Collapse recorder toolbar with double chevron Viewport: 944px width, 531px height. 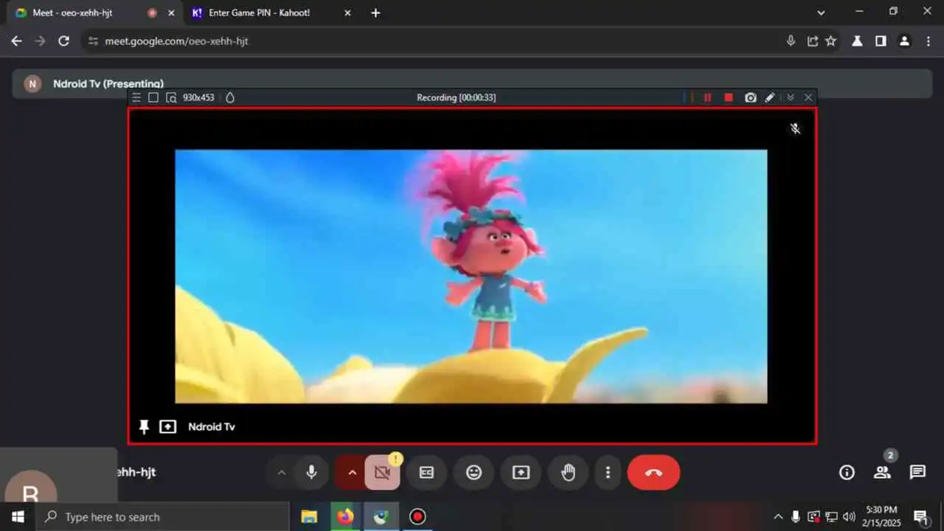791,97
